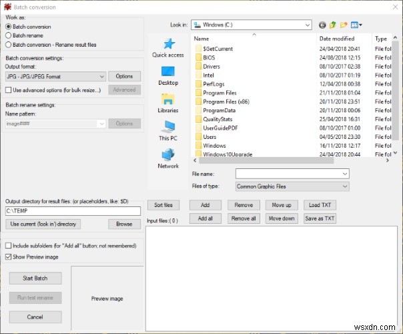Click the IrfanView icon in title bar
Screen dimensions: 403x334
8,7
